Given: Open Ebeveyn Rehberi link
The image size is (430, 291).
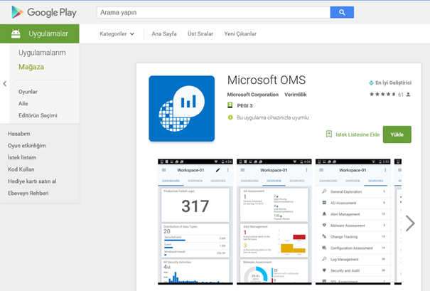Looking at the screenshot, I should point(28,194).
